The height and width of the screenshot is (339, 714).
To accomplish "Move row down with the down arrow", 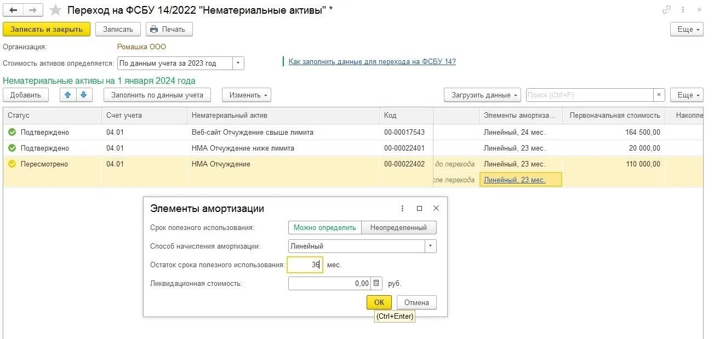I will [x=83, y=95].
